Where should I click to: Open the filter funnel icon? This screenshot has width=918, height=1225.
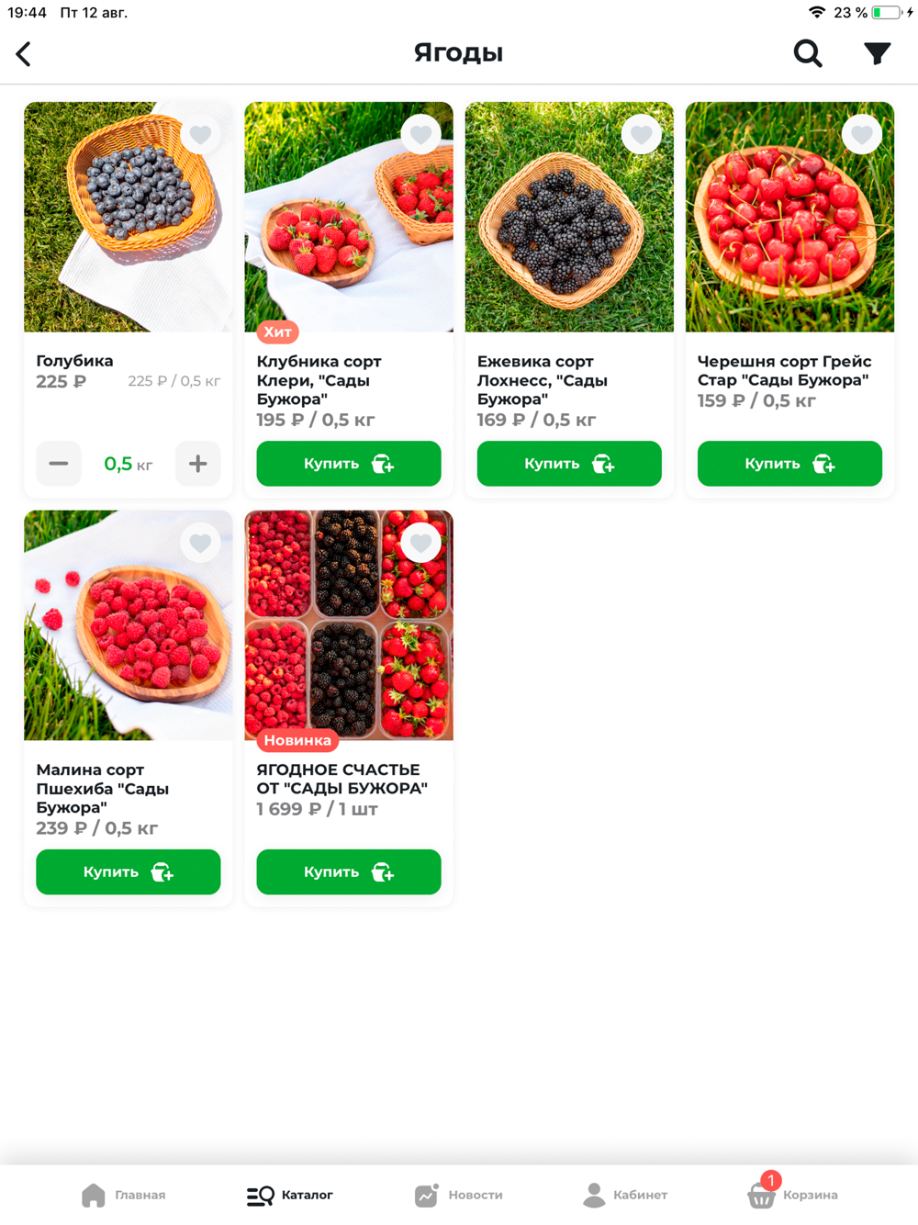pyautogui.click(x=878, y=53)
